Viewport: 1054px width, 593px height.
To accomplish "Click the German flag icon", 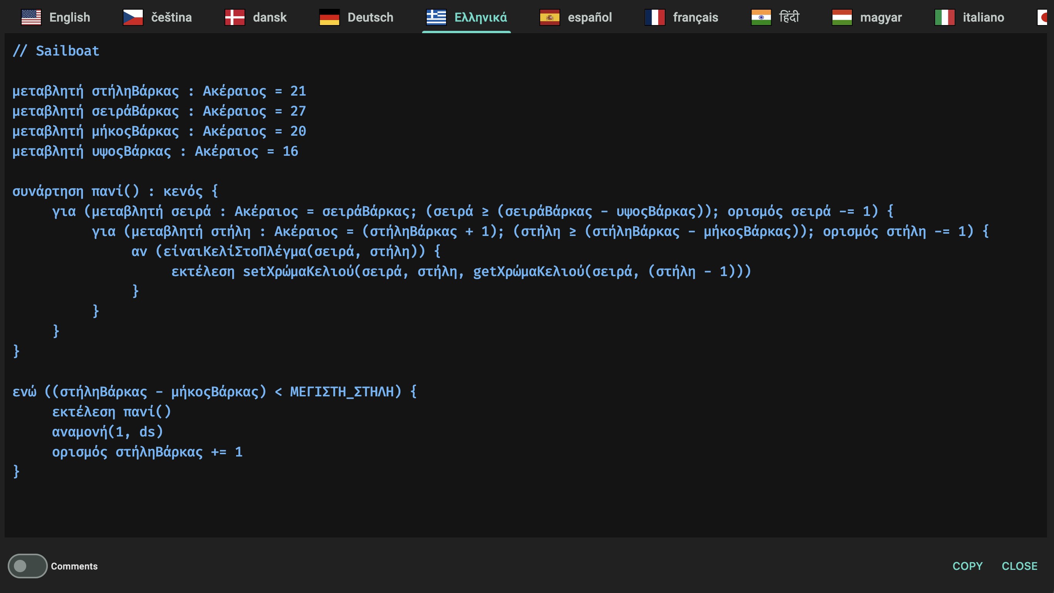I will point(329,17).
